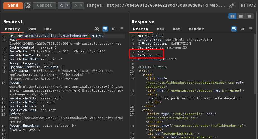The height and width of the screenshot is (139, 258).
Task: Click the 'Priority: u=0, i' header
Action: [x=25, y=130]
